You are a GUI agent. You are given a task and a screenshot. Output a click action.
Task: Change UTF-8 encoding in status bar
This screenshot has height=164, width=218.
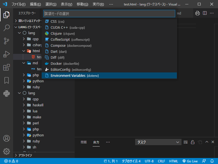pyautogui.click(x=149, y=161)
